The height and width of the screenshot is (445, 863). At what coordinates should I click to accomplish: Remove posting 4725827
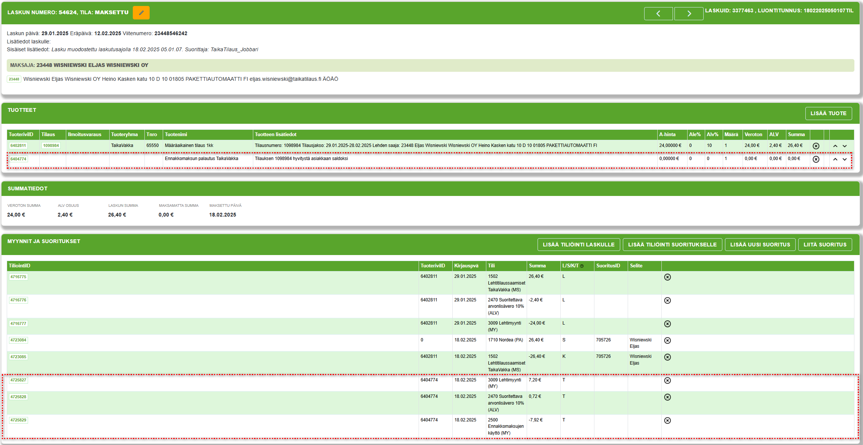(x=667, y=381)
